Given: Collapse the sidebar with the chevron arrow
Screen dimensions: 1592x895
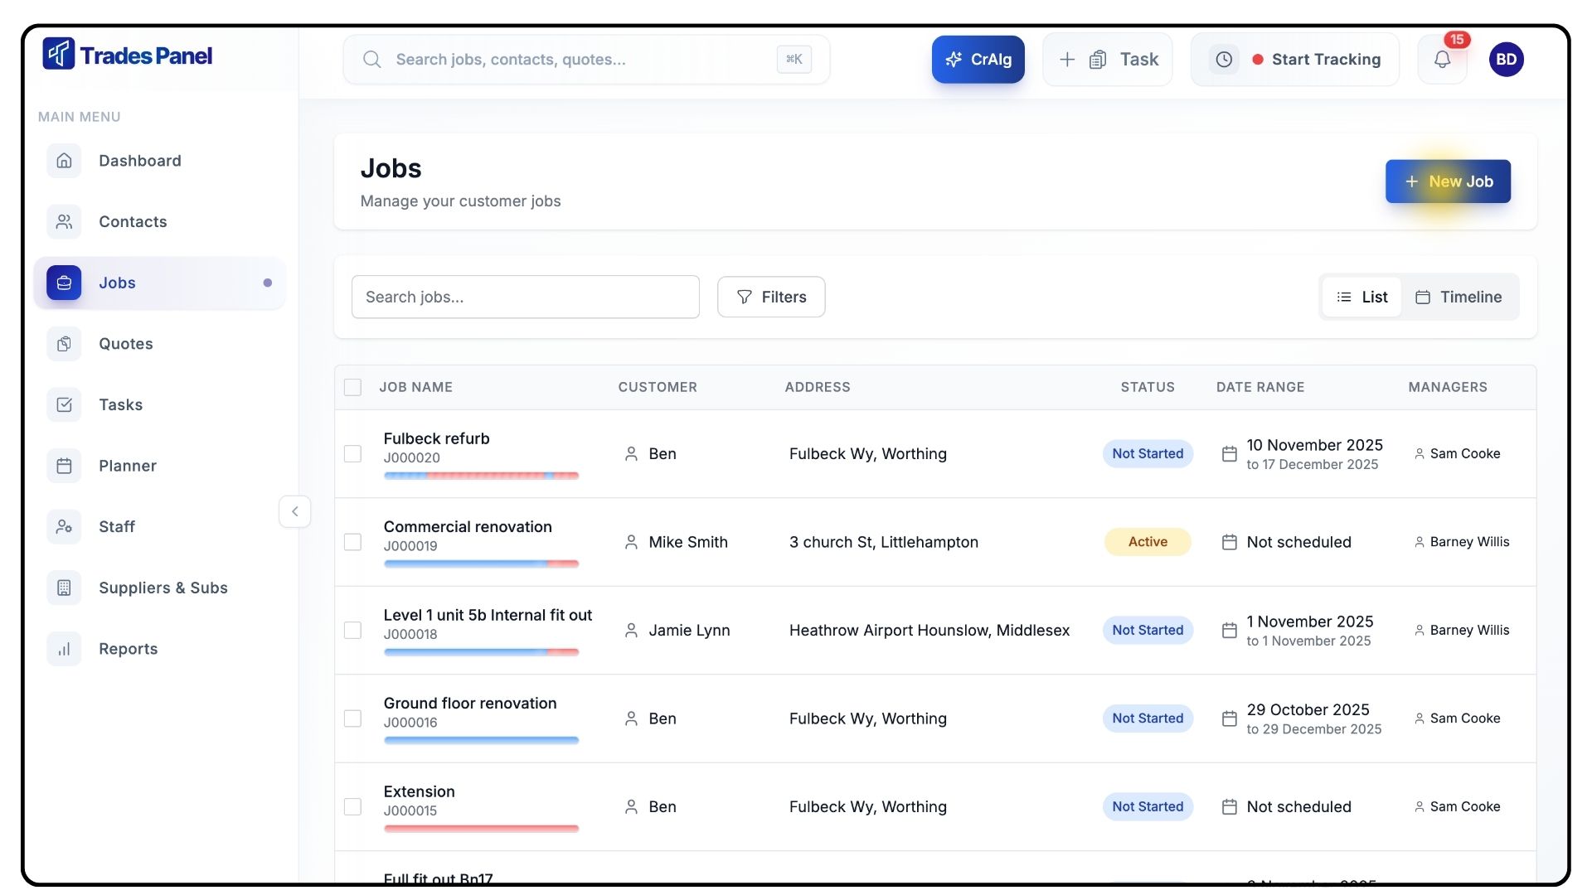Looking at the screenshot, I should [x=294, y=511].
